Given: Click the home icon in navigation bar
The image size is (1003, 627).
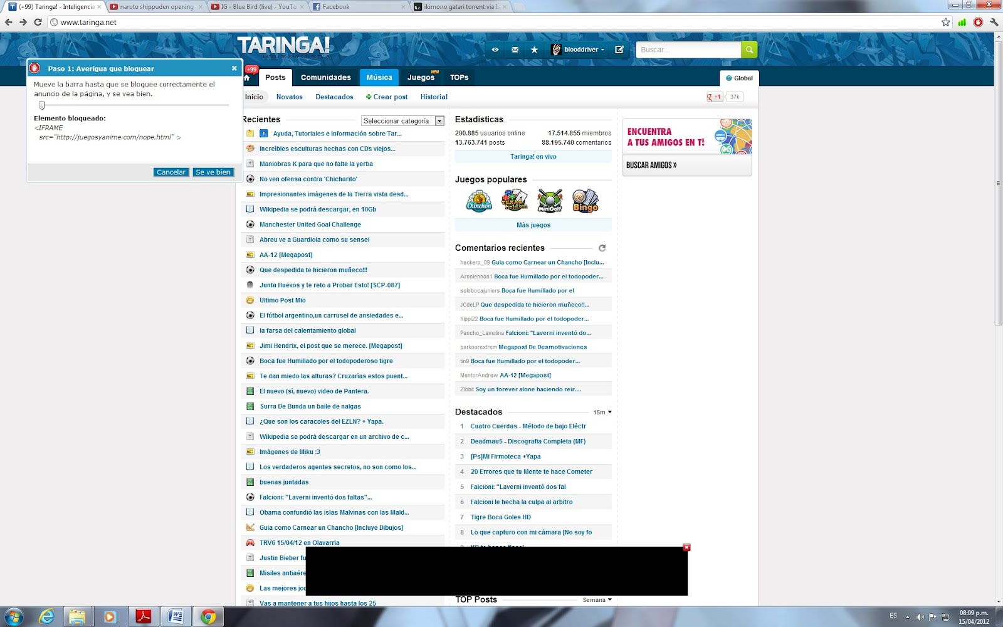Looking at the screenshot, I should [247, 78].
